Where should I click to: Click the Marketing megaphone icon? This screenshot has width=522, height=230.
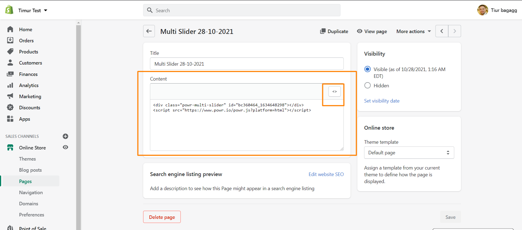click(x=10, y=96)
